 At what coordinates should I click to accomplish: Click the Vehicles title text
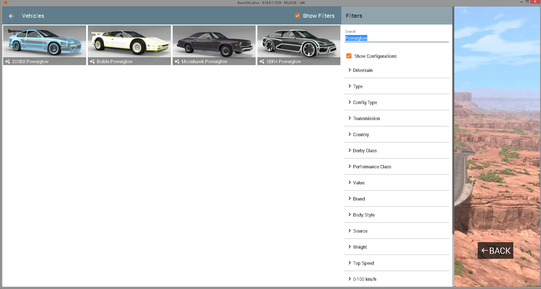33,16
